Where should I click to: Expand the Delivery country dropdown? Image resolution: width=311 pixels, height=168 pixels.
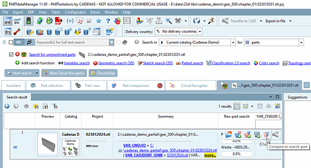point(200,31)
